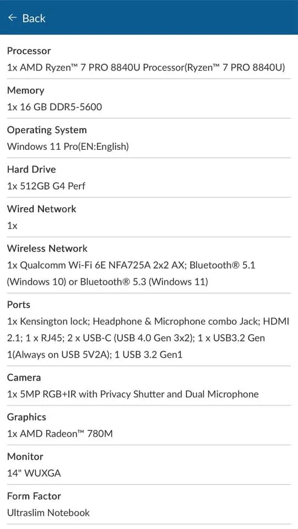Go back using the Back label
Image resolution: width=298 pixels, height=529 pixels.
point(34,18)
